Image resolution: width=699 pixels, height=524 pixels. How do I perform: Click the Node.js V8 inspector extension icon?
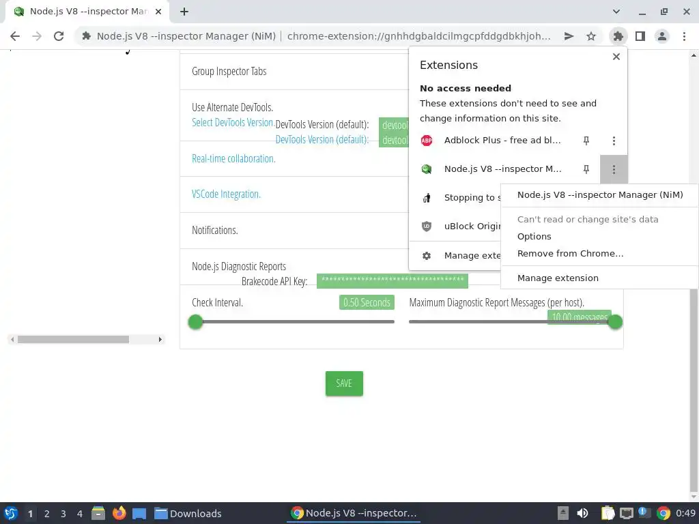tap(427, 169)
